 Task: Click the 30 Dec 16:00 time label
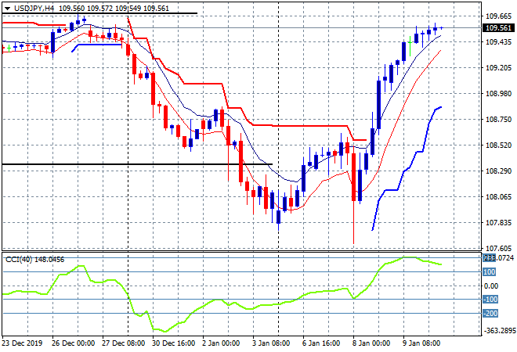[172, 343]
